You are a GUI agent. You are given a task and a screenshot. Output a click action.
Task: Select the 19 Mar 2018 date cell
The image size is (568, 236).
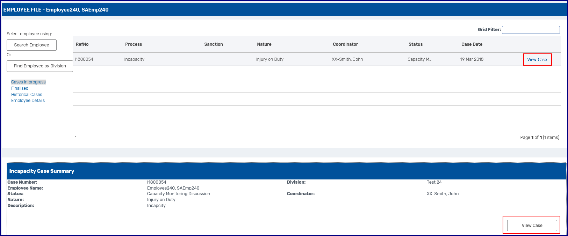[x=472, y=59]
